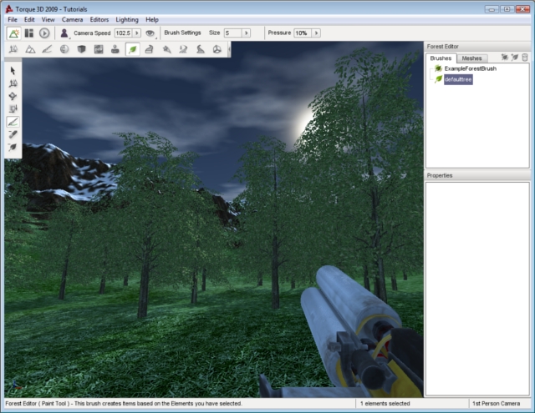
Task: Delete selected brush with trash icon
Action: pyautogui.click(x=524, y=58)
